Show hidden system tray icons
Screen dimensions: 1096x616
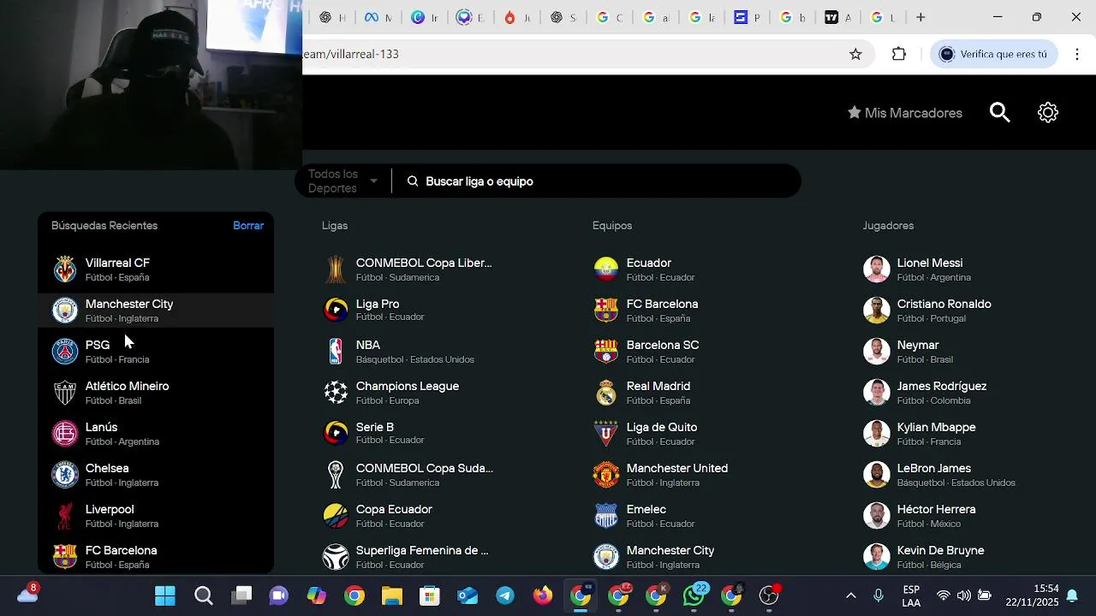(850, 595)
